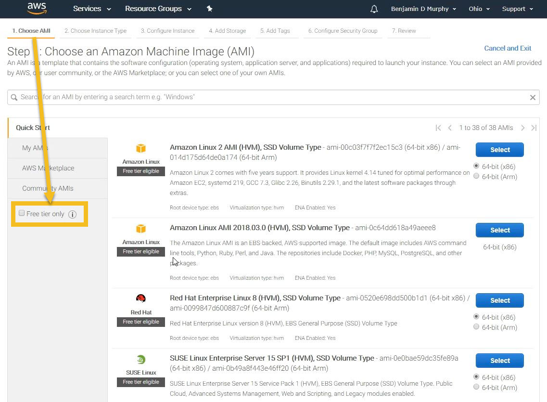Click the search magnifier icon
Image resolution: width=547 pixels, height=402 pixels.
click(14, 97)
